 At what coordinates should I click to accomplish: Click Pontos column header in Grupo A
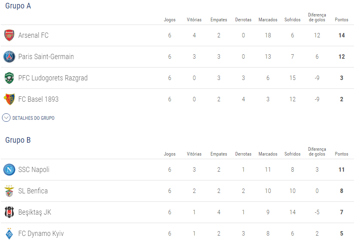pos(342,20)
